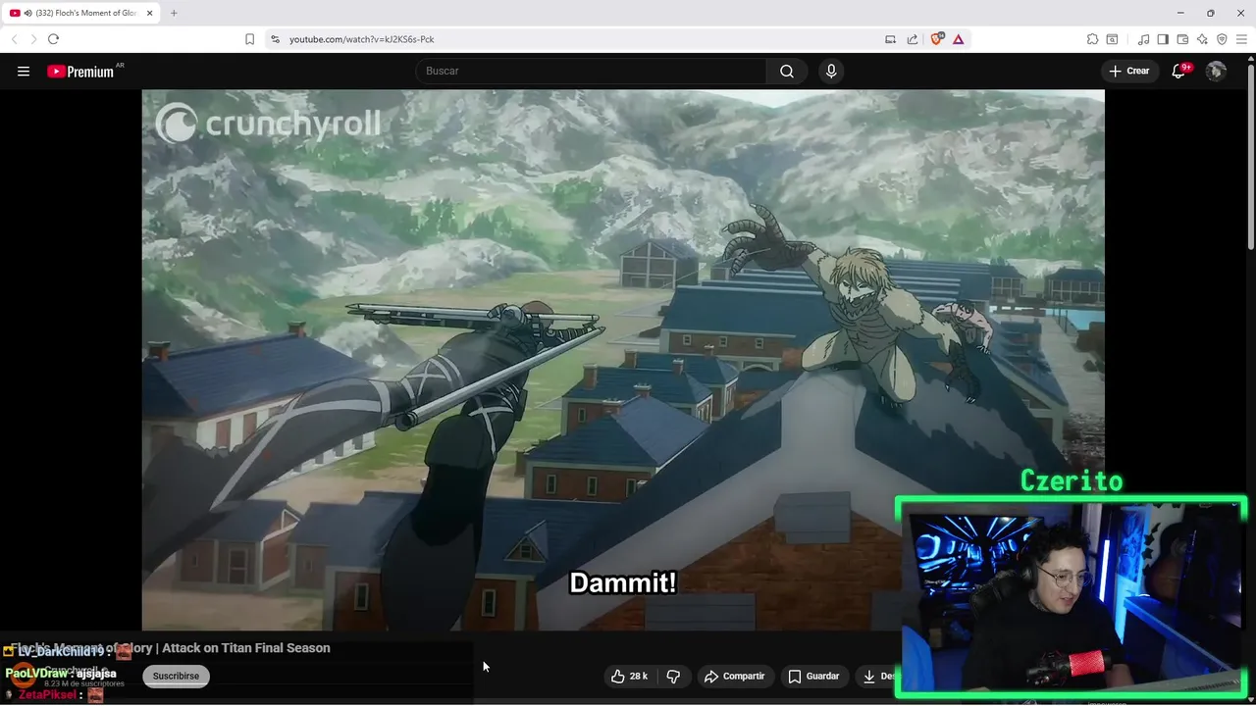Open the browser main menu
This screenshot has height=706, width=1256.
(1241, 39)
